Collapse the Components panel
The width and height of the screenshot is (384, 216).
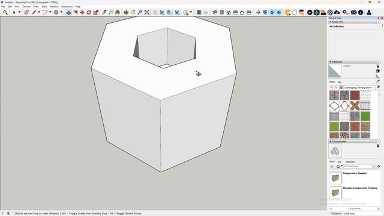pyautogui.click(x=331, y=142)
